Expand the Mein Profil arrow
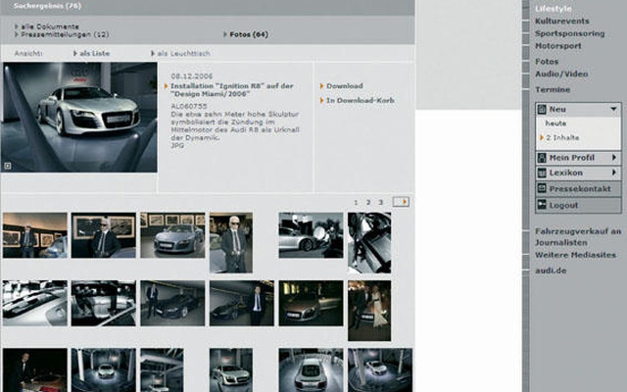This screenshot has height=392, width=627. pos(614,158)
